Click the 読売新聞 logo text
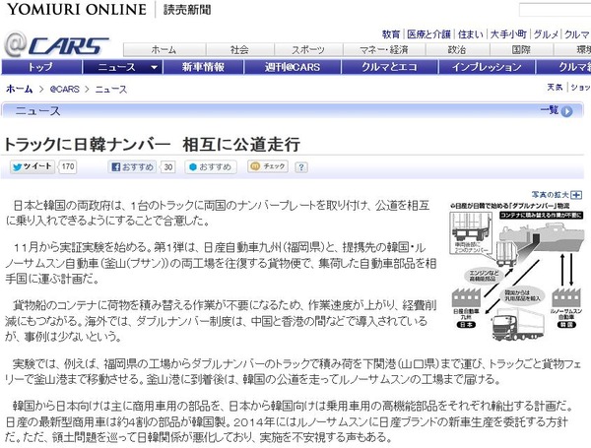Viewport: 591px width, 448px height. coord(187,10)
